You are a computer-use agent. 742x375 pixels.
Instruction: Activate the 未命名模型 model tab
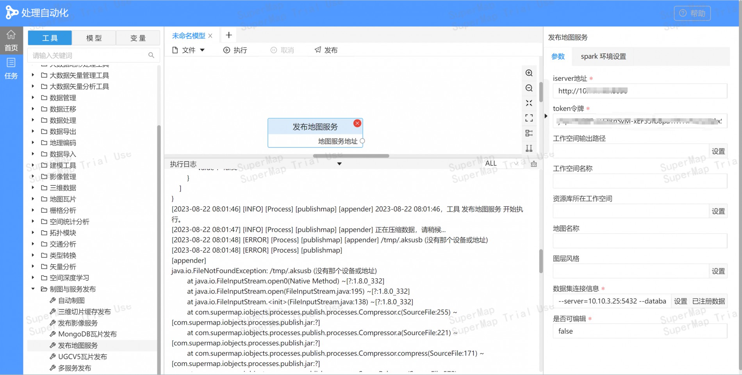click(189, 36)
